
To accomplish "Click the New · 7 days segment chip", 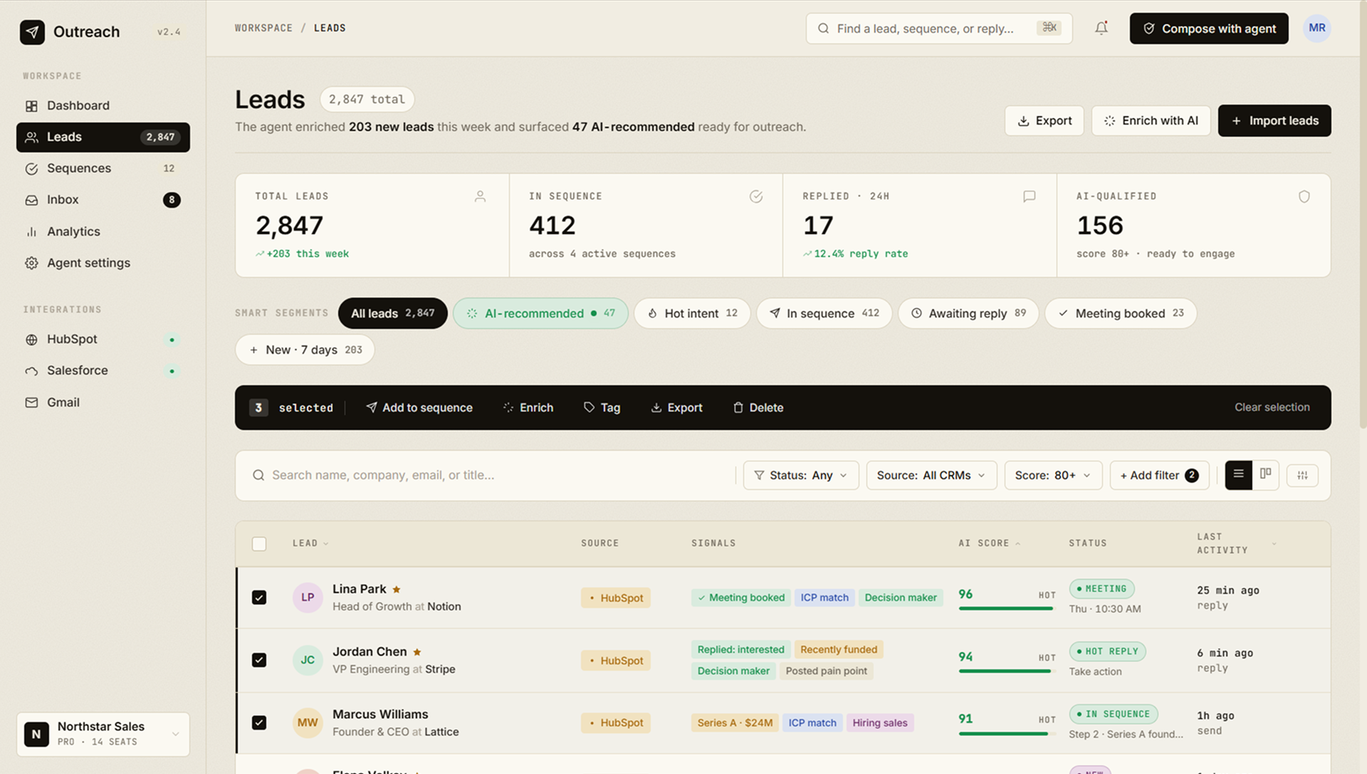I will point(305,350).
